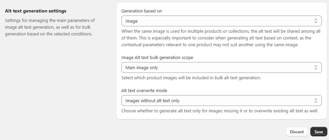Click the "Choose whether to generate" help text
The width and height of the screenshot is (329, 140).
coord(219,111)
